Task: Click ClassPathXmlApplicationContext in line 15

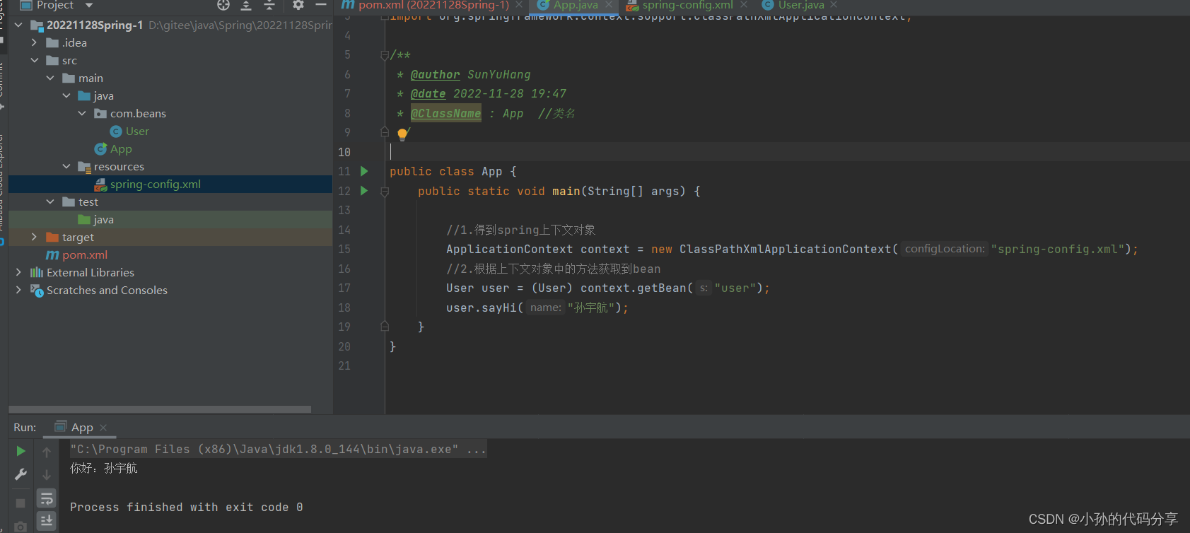Action: 785,249
